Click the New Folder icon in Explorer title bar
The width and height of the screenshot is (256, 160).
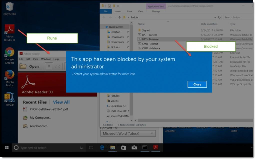coord(114,6)
